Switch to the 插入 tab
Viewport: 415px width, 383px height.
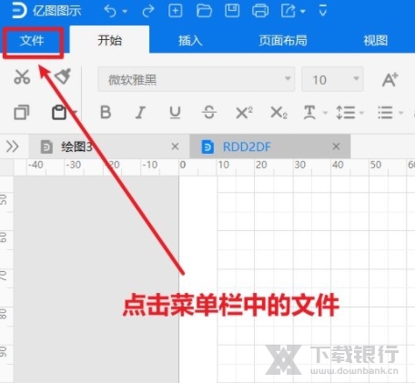[190, 40]
